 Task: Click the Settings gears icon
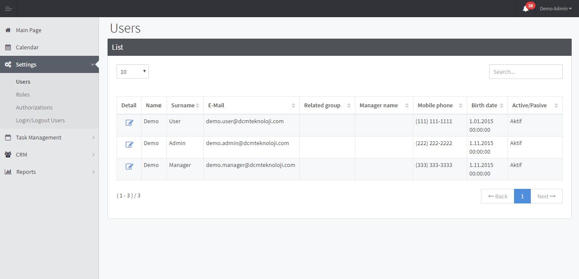[8, 64]
